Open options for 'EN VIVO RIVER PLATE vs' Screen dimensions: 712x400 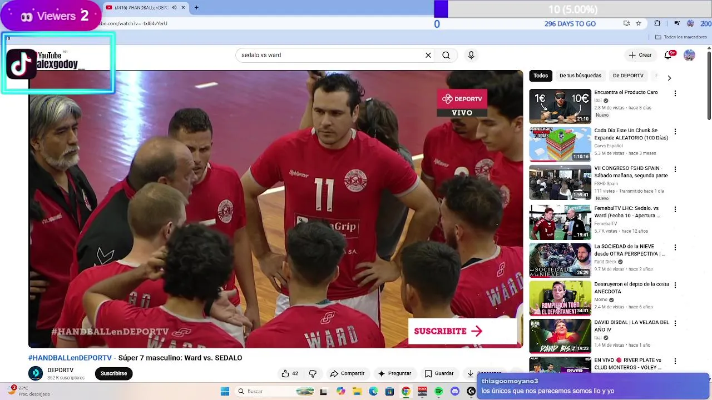675,361
